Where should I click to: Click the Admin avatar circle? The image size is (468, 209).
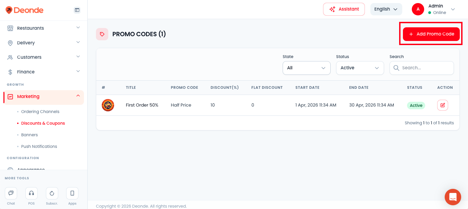pos(418,9)
